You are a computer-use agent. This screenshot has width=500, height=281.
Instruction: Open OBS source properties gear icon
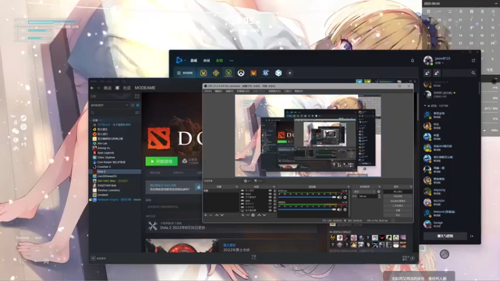(253, 215)
